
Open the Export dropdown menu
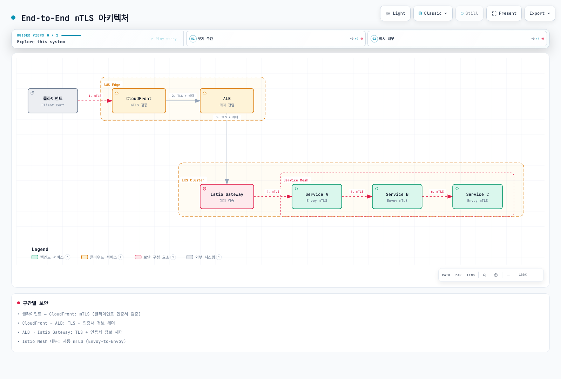coord(540,13)
